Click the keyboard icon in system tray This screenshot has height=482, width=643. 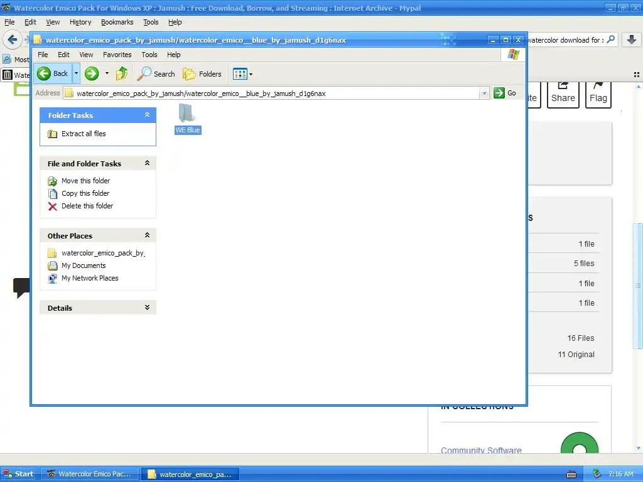click(571, 474)
